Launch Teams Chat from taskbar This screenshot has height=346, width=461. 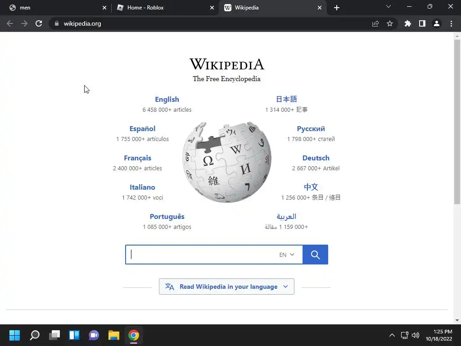(94, 335)
